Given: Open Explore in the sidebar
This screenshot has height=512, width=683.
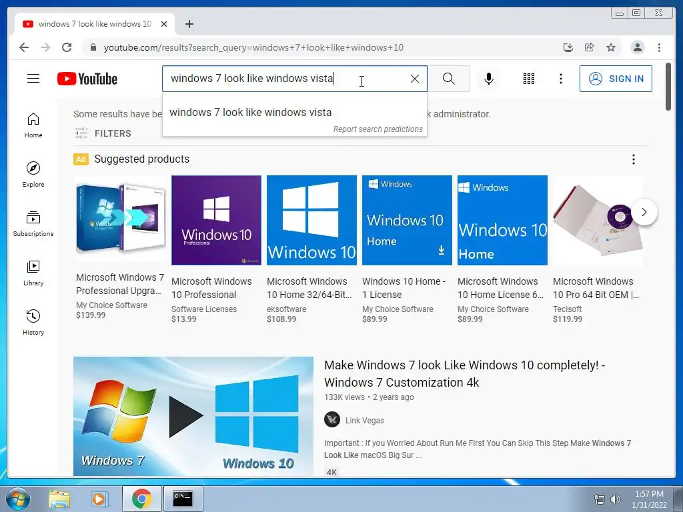Looking at the screenshot, I should point(33,174).
